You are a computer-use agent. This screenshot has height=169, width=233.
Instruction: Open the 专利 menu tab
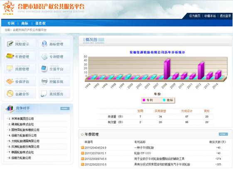pos(11,23)
